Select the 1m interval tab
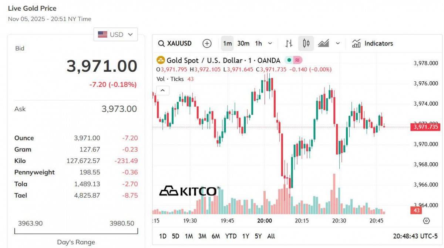The image size is (444, 248). point(227,43)
